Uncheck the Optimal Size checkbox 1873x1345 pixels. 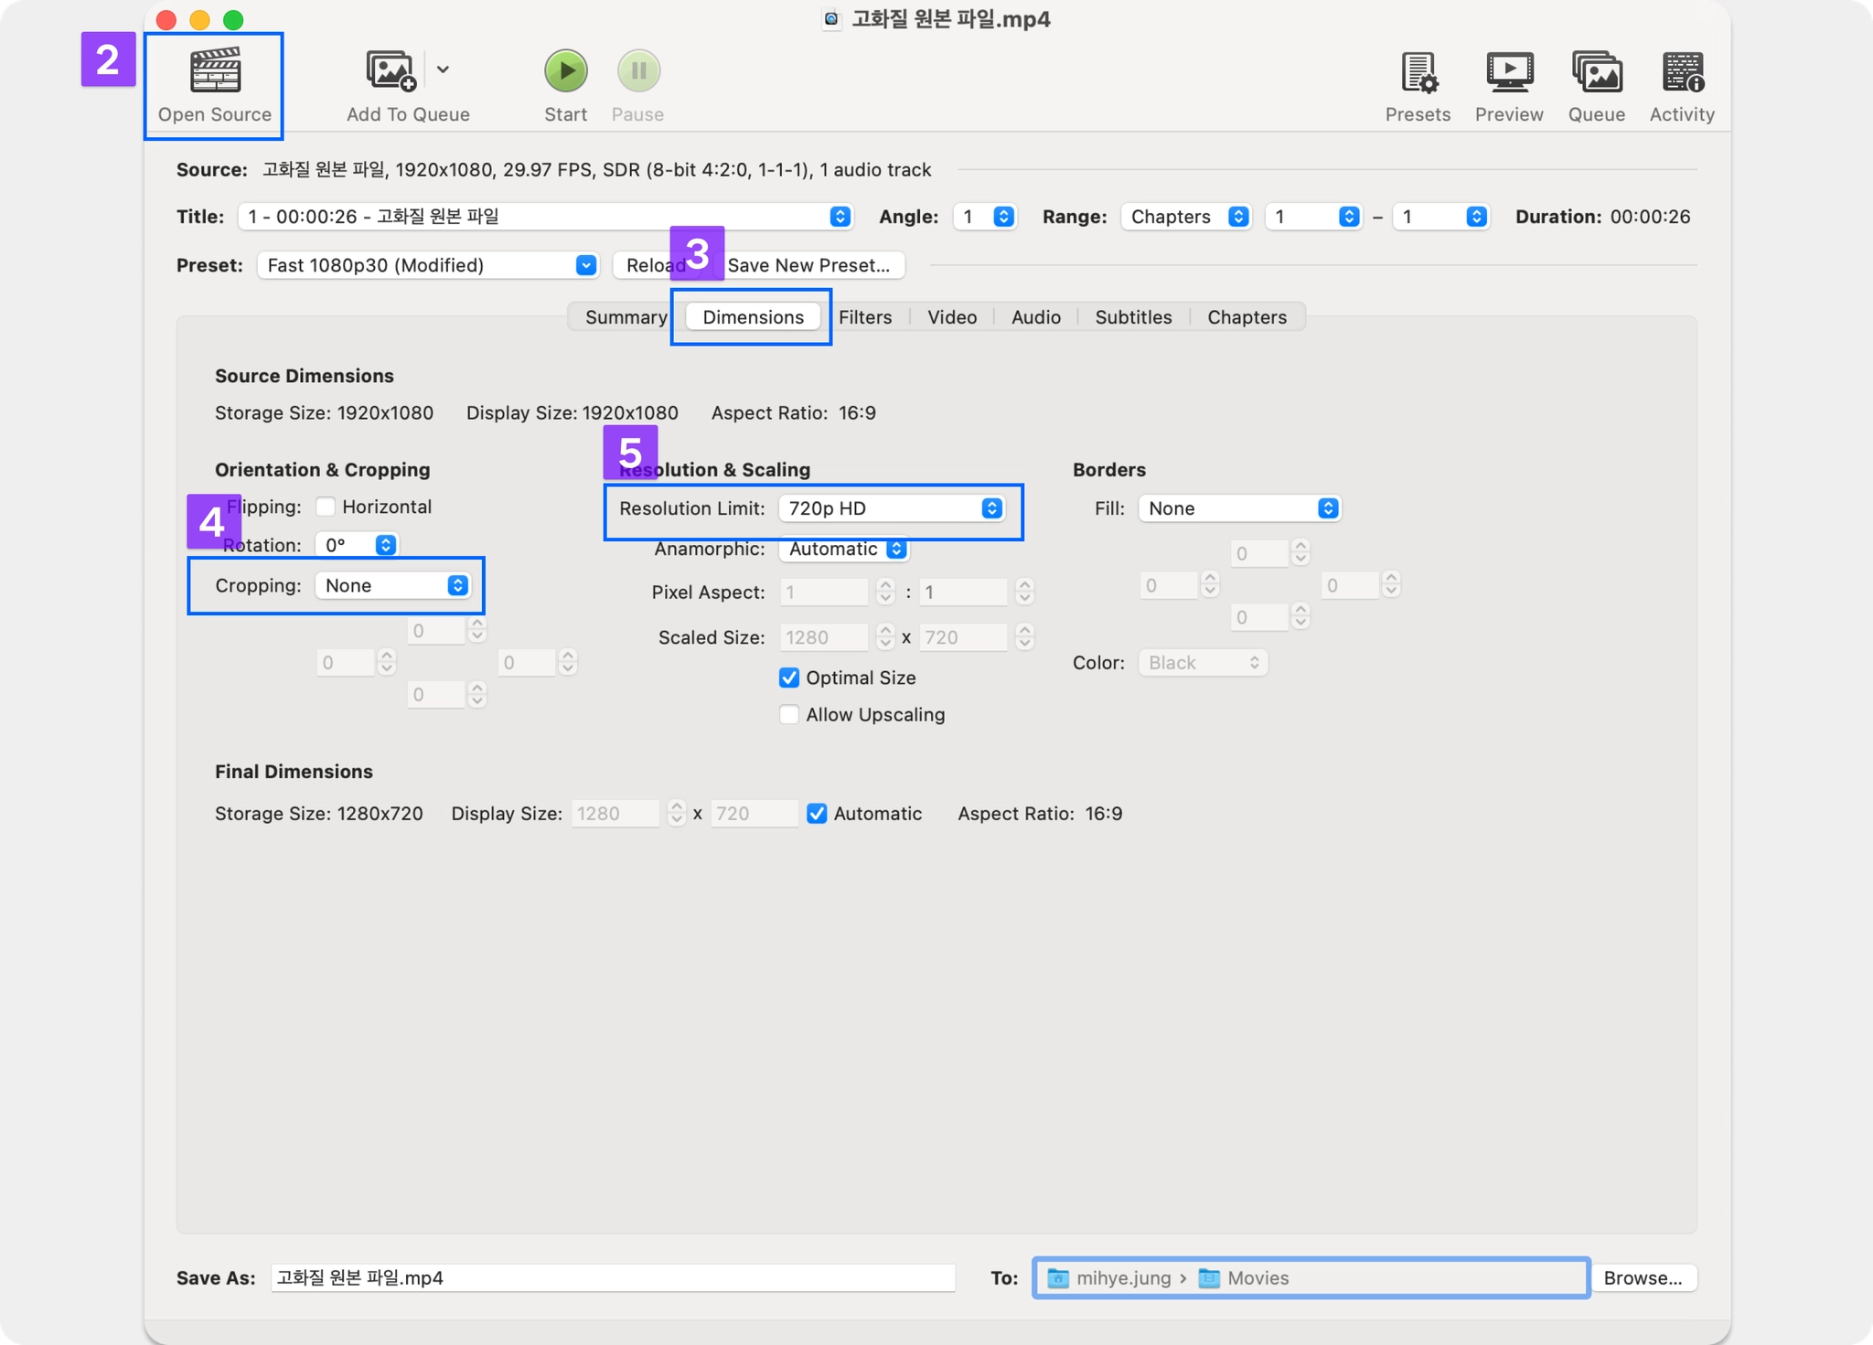[x=789, y=678]
